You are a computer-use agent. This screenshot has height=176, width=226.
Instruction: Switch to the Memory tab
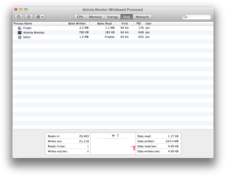(x=95, y=17)
